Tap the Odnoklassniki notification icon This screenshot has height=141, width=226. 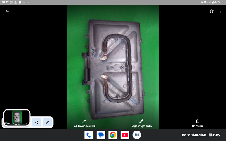25,2
